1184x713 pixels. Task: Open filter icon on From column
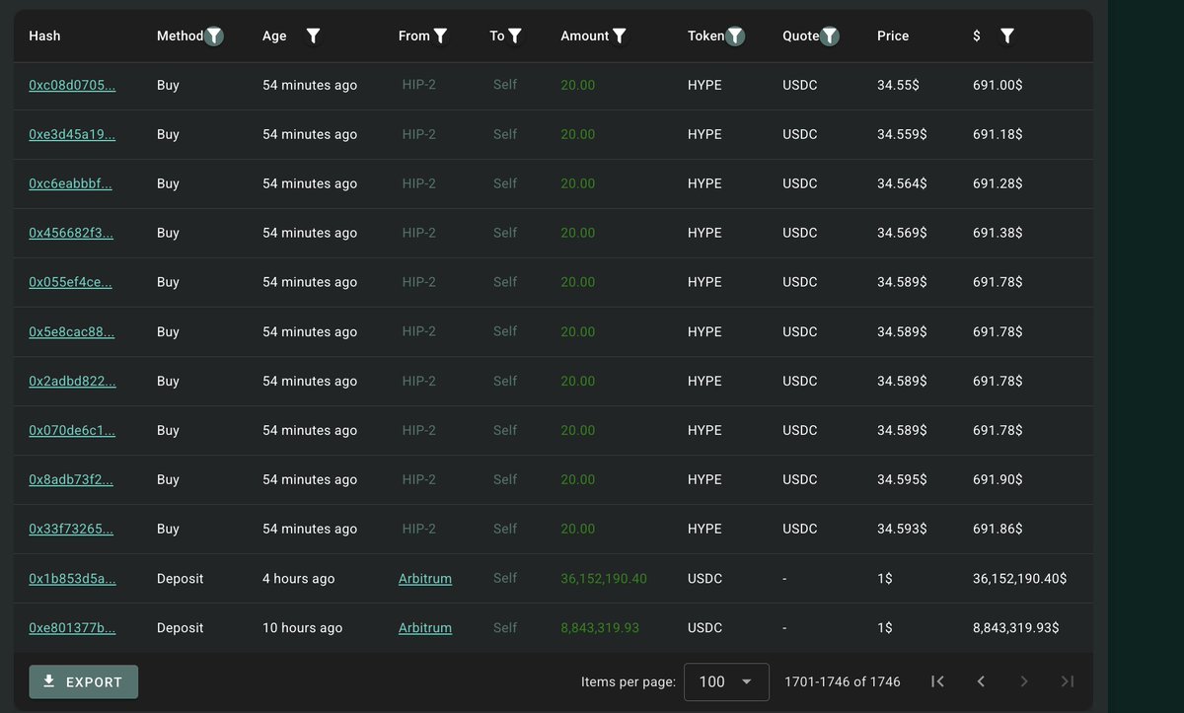click(x=440, y=36)
